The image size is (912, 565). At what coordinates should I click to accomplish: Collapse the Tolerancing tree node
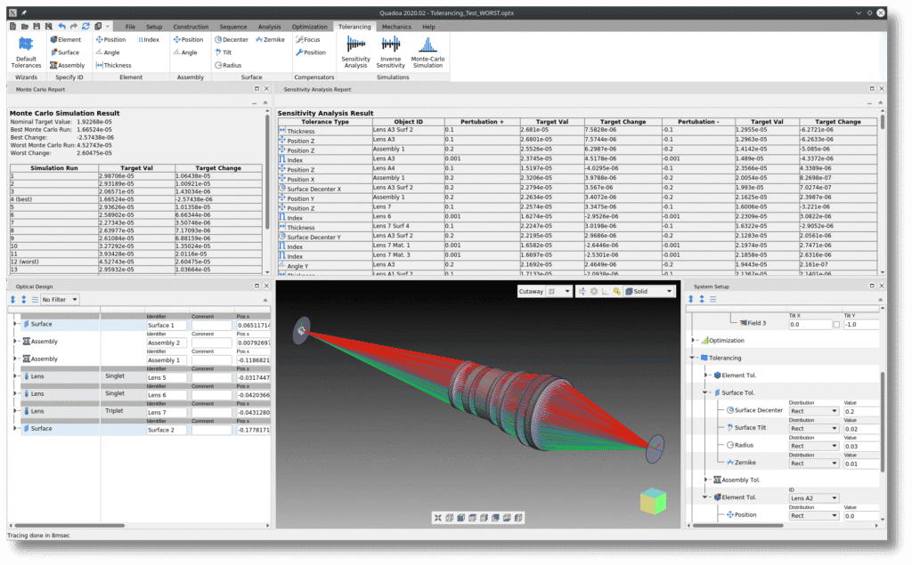click(x=692, y=358)
